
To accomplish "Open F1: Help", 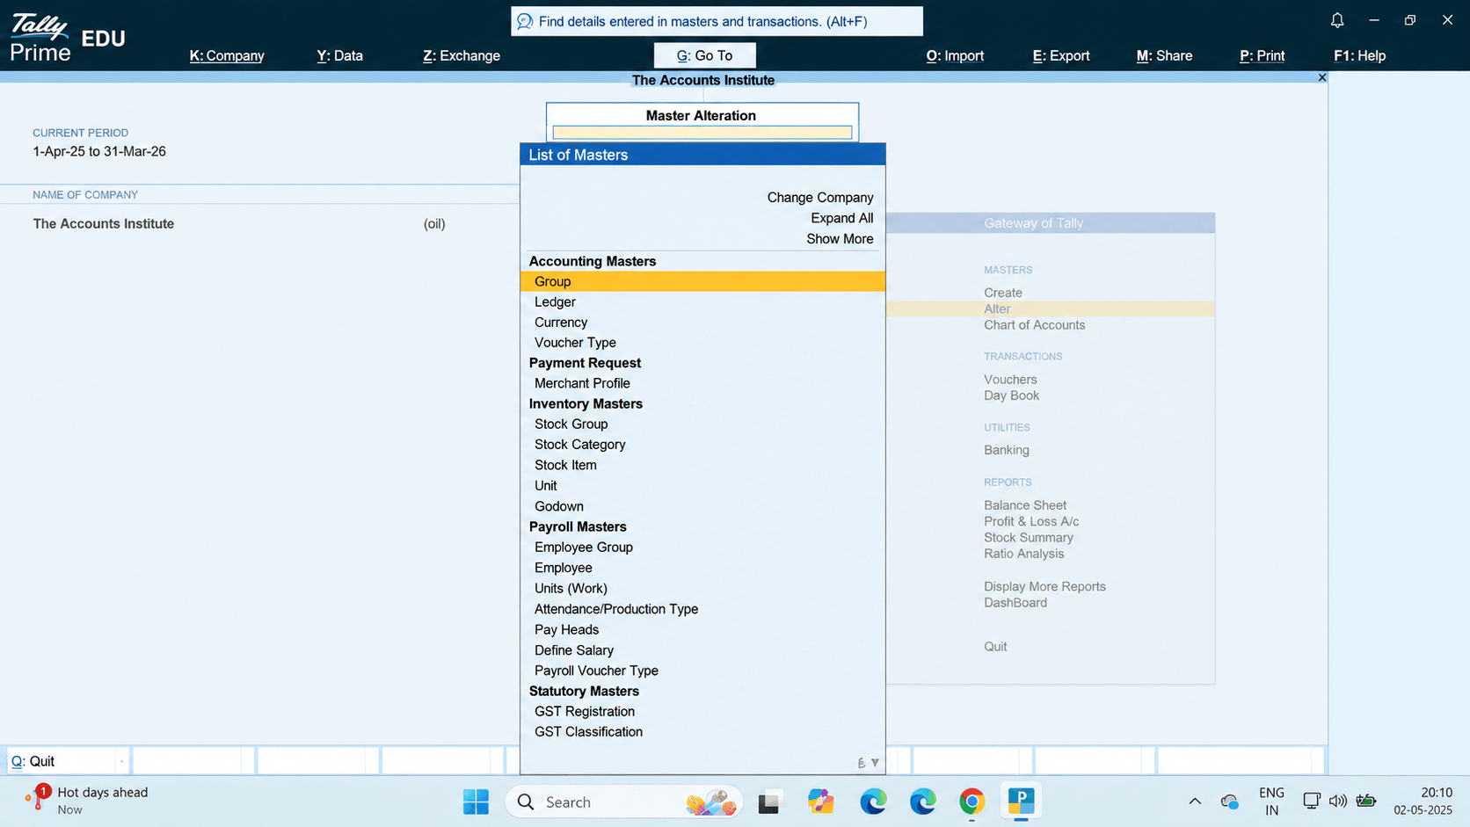I will click(x=1359, y=55).
